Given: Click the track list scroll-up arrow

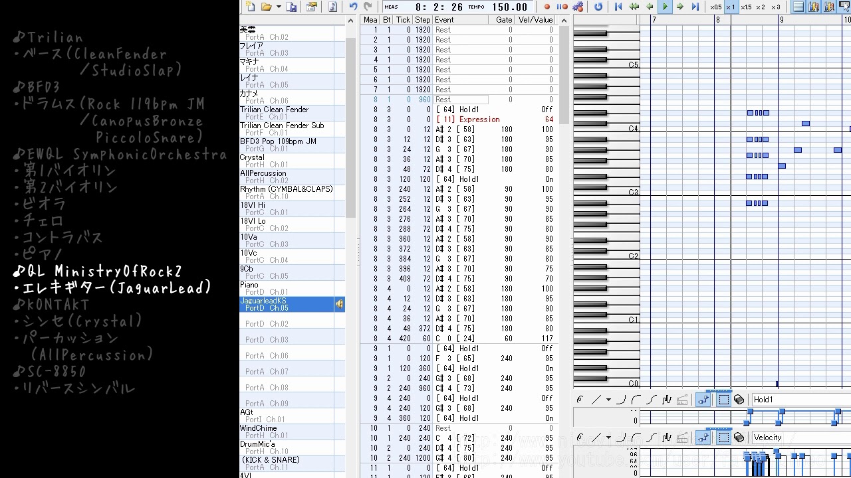Looking at the screenshot, I should pyautogui.click(x=351, y=21).
